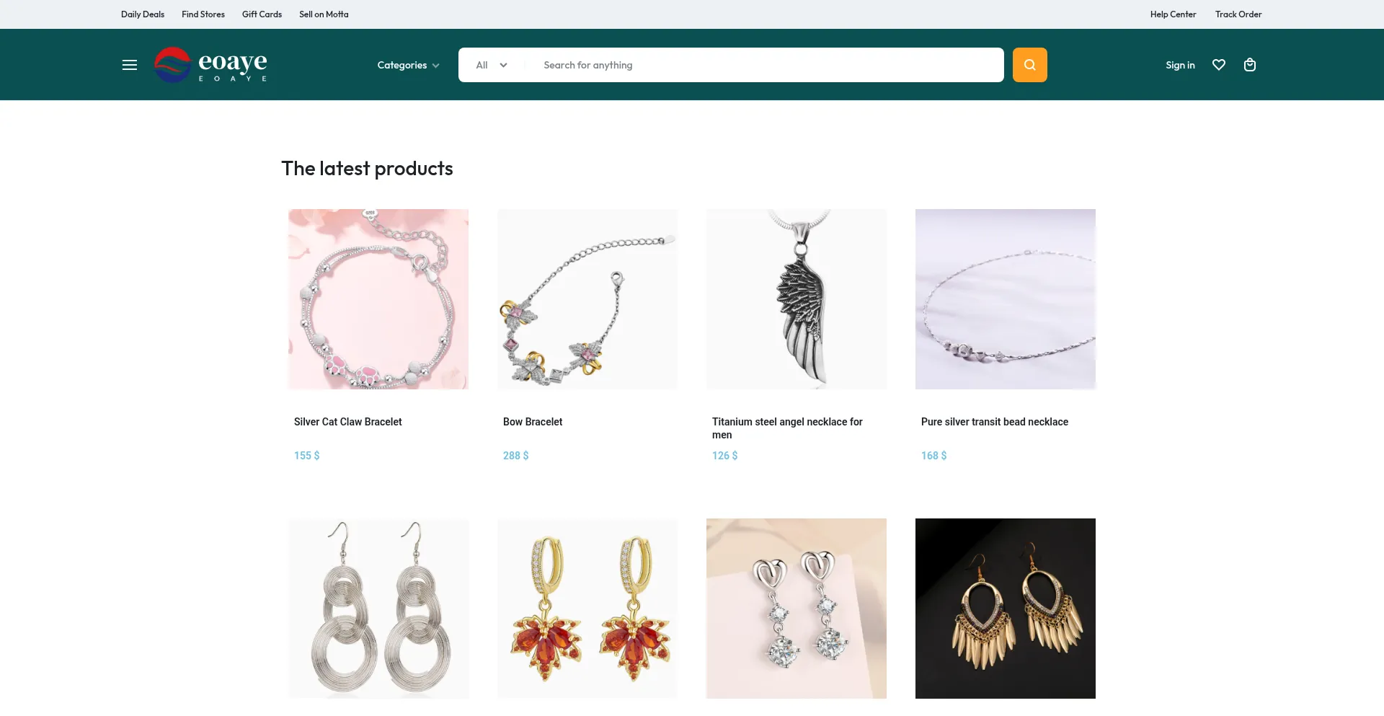The height and width of the screenshot is (716, 1384).
Task: Click the Sign in button
Action: (1180, 65)
